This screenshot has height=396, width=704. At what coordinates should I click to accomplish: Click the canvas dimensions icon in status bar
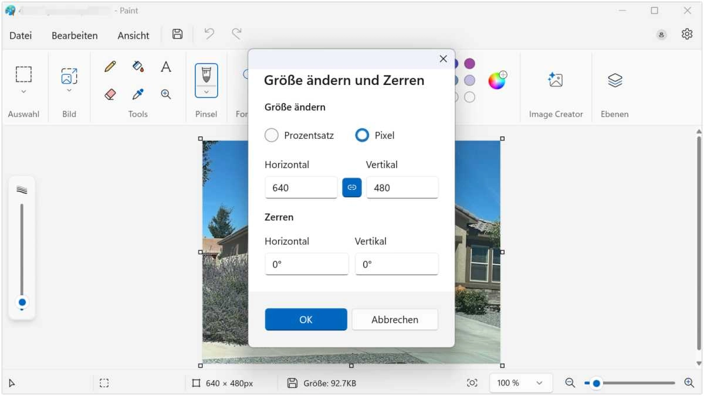pyautogui.click(x=196, y=383)
